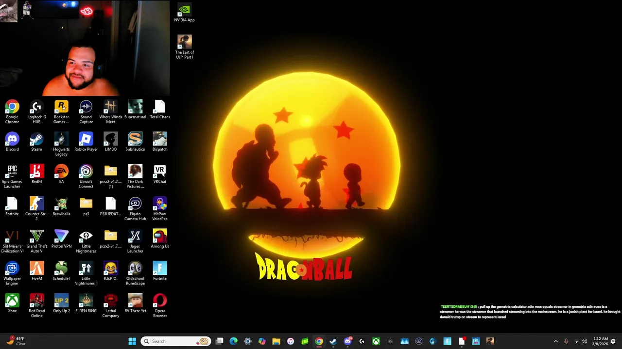Open Only Up 2 desktop icon

tap(61, 303)
